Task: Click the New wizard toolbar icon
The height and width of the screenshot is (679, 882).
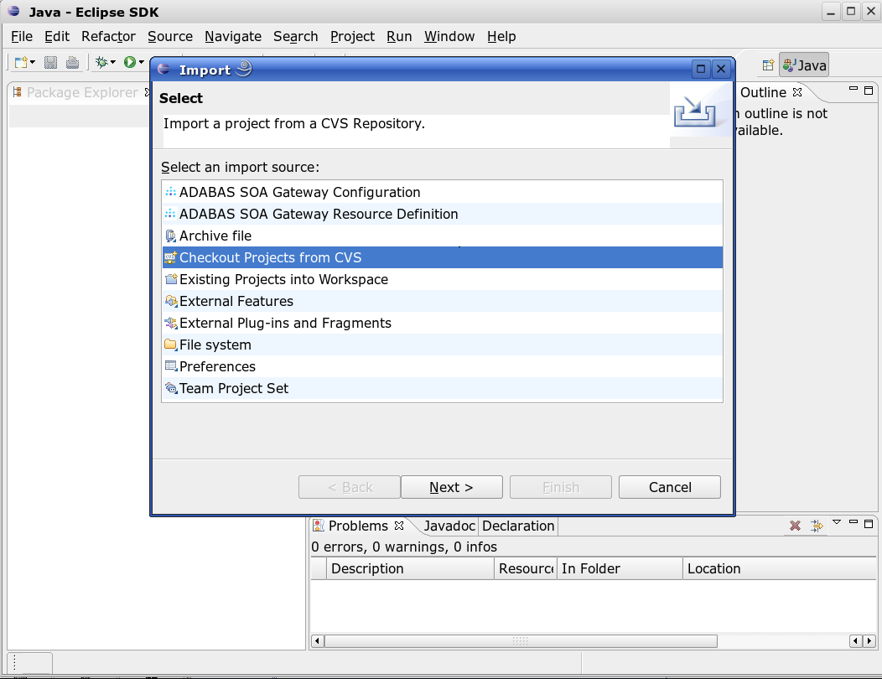Action: click(21, 62)
